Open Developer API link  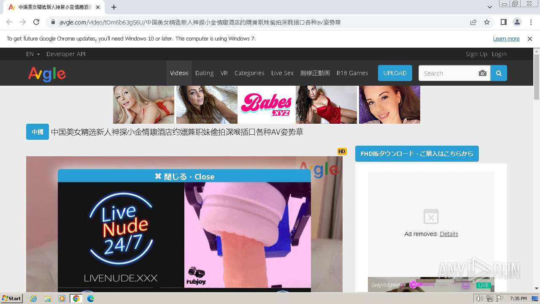click(66, 54)
